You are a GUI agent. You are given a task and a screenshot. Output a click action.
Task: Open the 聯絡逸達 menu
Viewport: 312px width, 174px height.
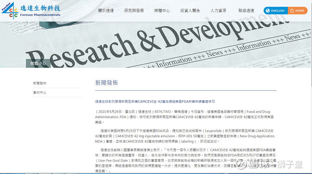[246, 11]
